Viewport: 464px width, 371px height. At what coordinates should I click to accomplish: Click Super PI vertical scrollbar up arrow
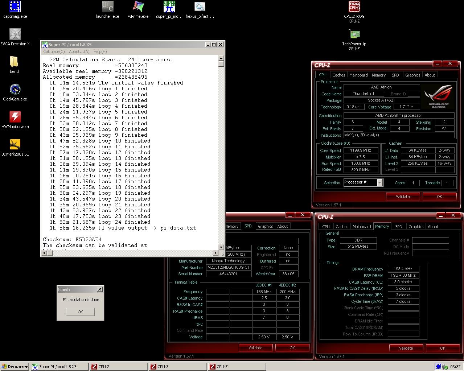221,58
